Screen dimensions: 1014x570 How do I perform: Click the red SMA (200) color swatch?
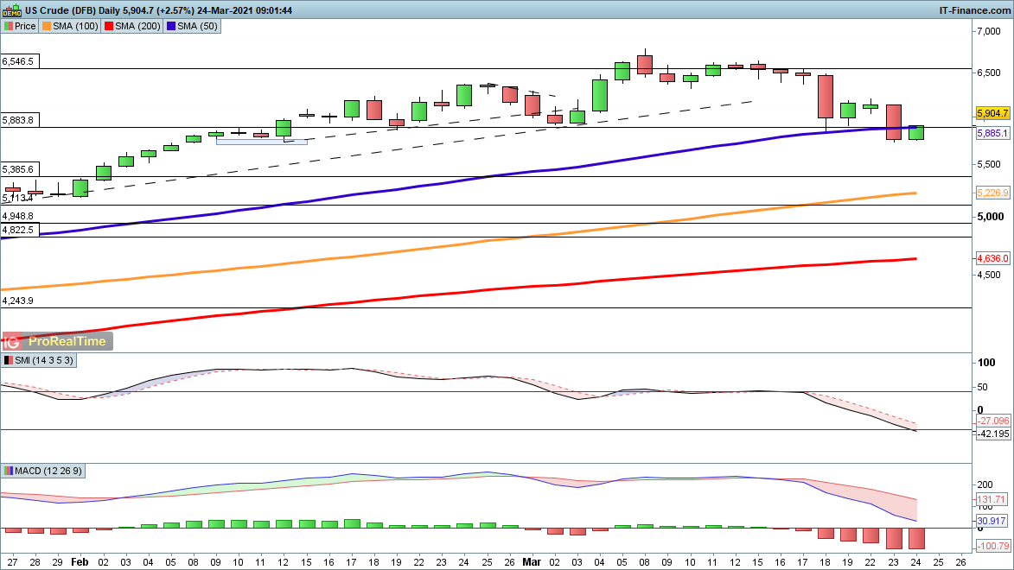(108, 27)
